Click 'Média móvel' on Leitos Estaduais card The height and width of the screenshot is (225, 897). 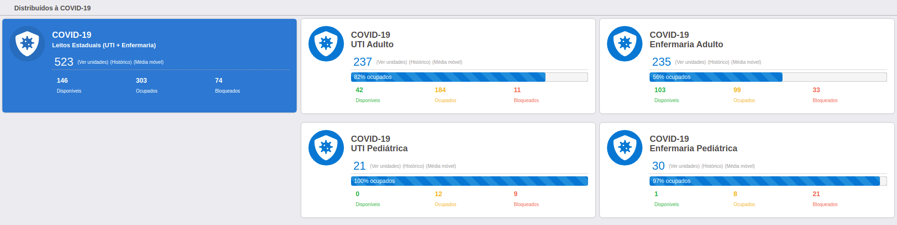[149, 62]
